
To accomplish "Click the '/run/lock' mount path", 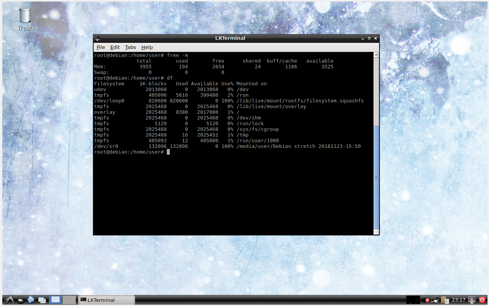I will tap(250, 124).
